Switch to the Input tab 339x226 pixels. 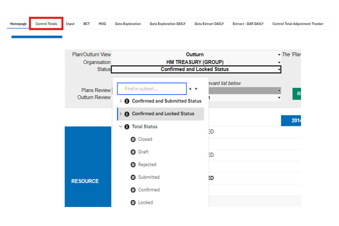coord(70,24)
